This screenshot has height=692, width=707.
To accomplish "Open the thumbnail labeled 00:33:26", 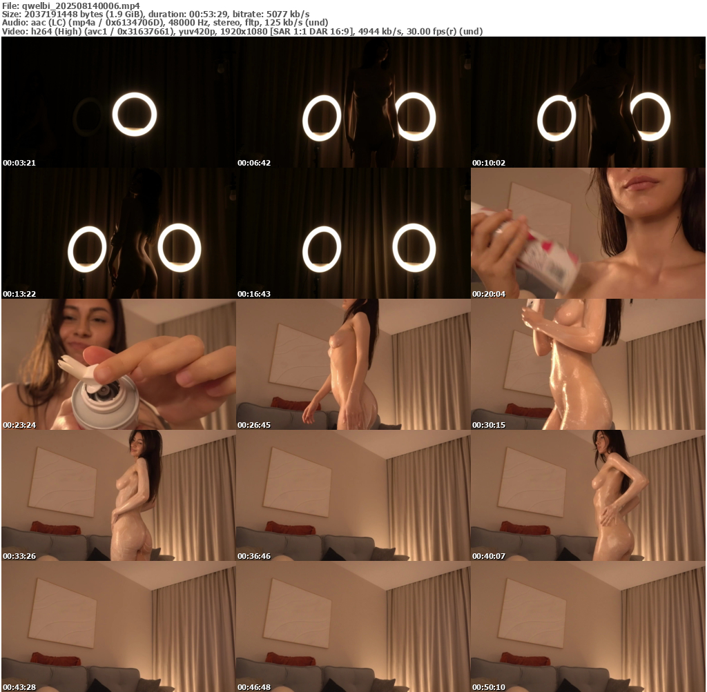I will 119,495.
